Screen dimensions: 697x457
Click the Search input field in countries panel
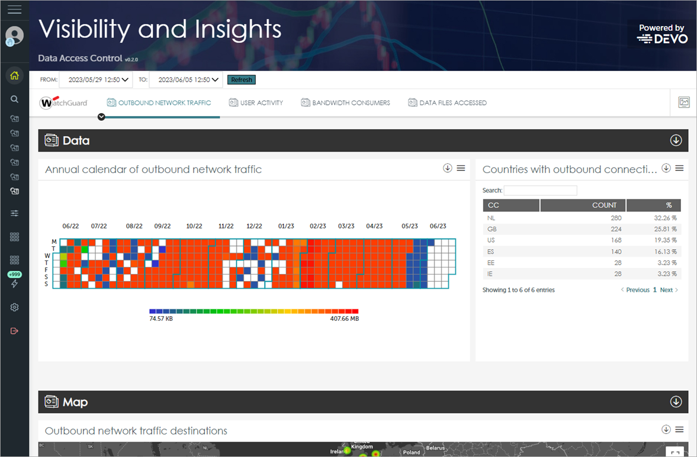[x=540, y=190]
